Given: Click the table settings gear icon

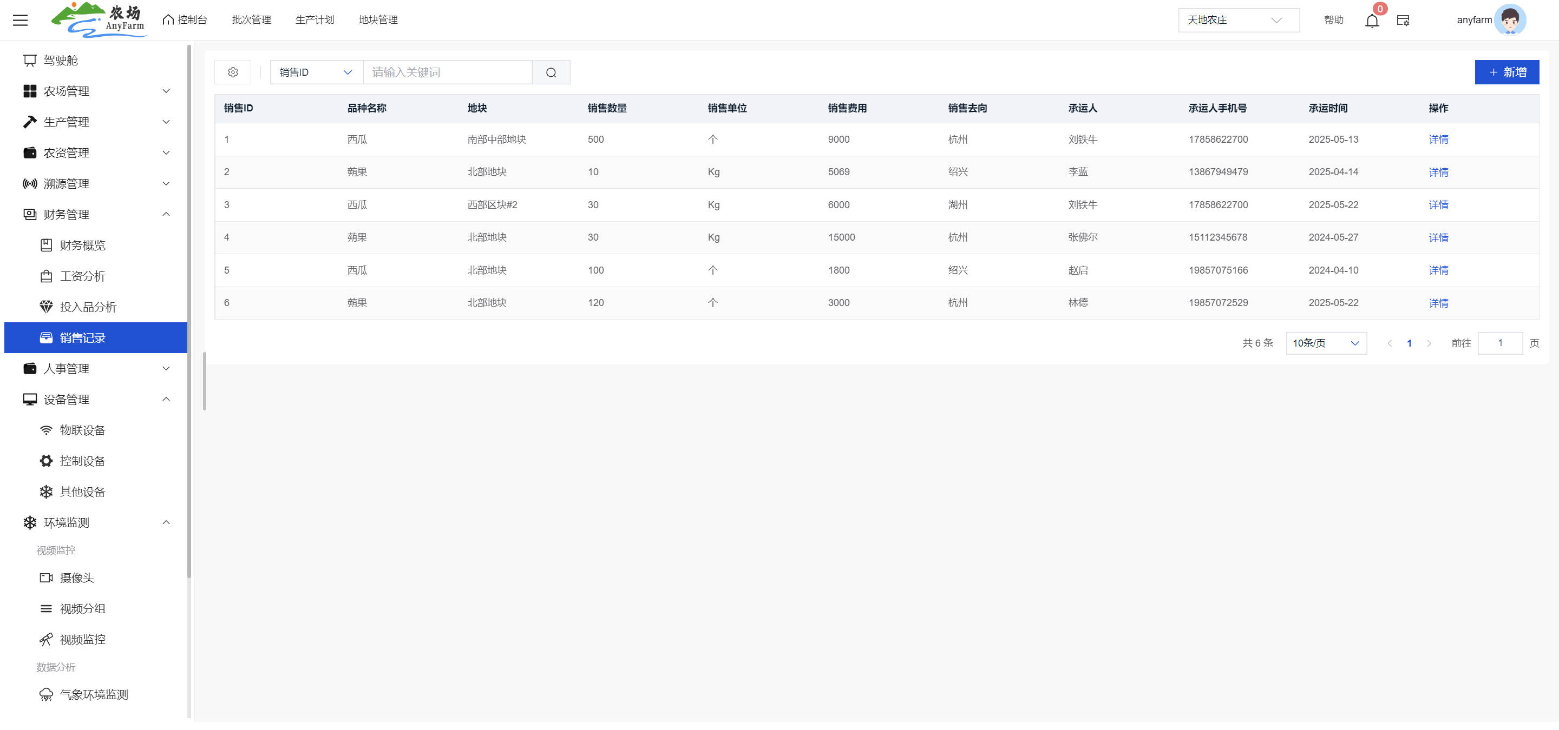Looking at the screenshot, I should 232,72.
